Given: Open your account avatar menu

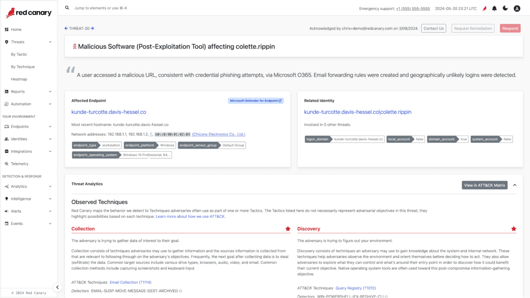Looking at the screenshot, I should 517,8.
